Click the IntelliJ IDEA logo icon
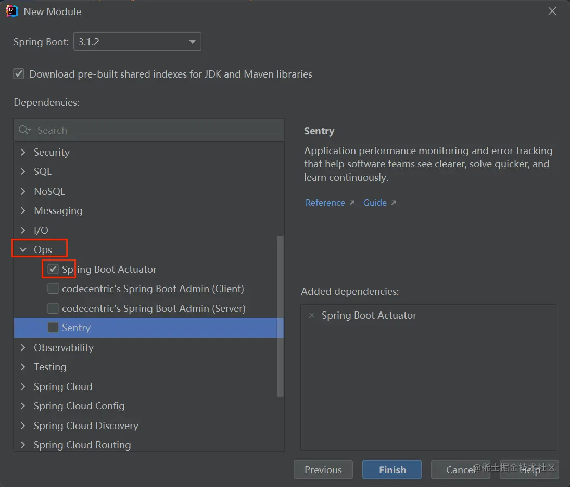Screen dimensions: 570x487 coord(11,11)
